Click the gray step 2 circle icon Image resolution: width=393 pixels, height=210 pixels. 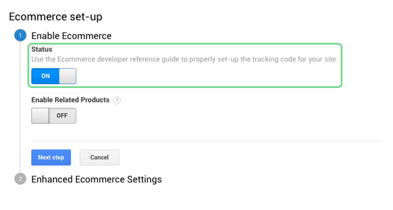[x=20, y=179]
